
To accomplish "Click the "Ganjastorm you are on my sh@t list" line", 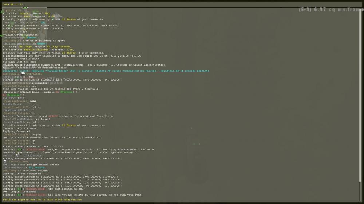I will coord(79,150).
